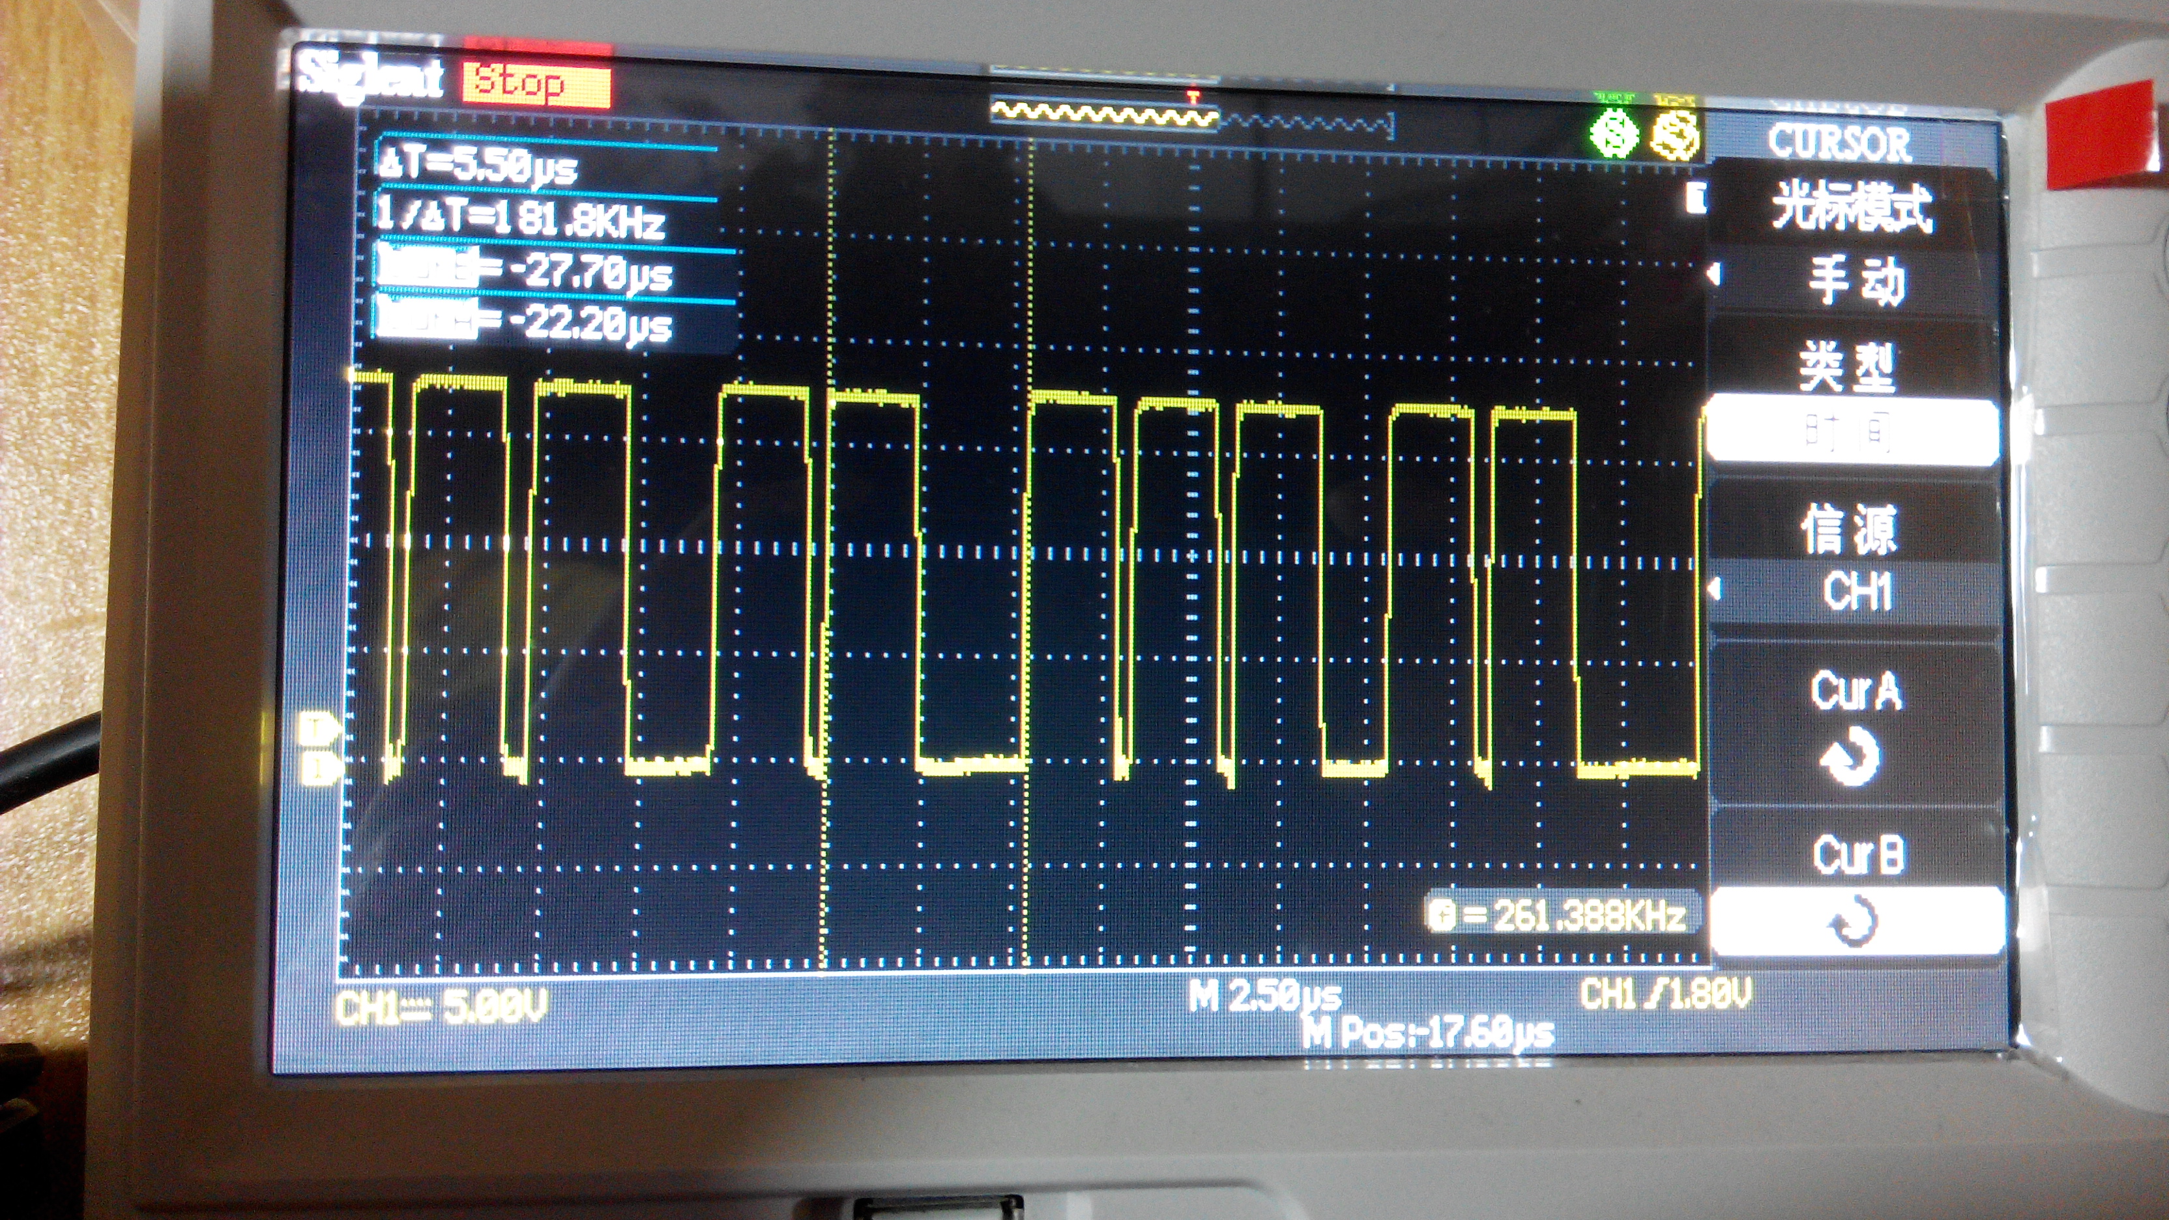Image resolution: width=2169 pixels, height=1220 pixels.
Task: Click the yellow circular status icon
Action: tap(1675, 136)
